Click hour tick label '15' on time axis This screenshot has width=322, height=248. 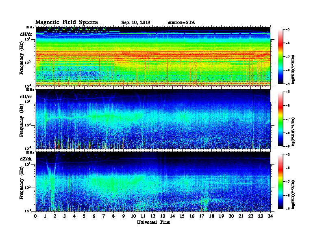tap(182, 216)
